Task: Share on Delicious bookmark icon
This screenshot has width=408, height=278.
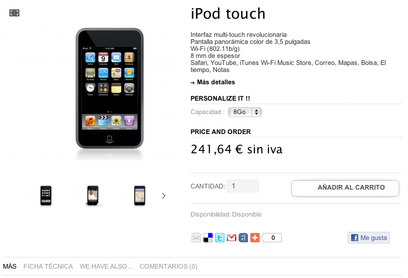Action: 208,238
